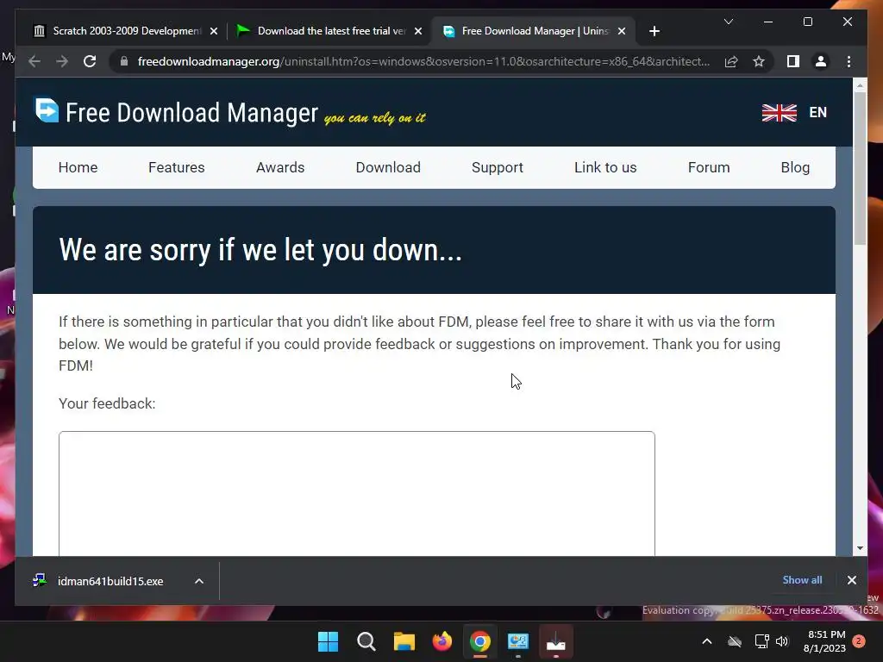This screenshot has height=662, width=883.
Task: Open the Features menu item
Action: pos(176,168)
